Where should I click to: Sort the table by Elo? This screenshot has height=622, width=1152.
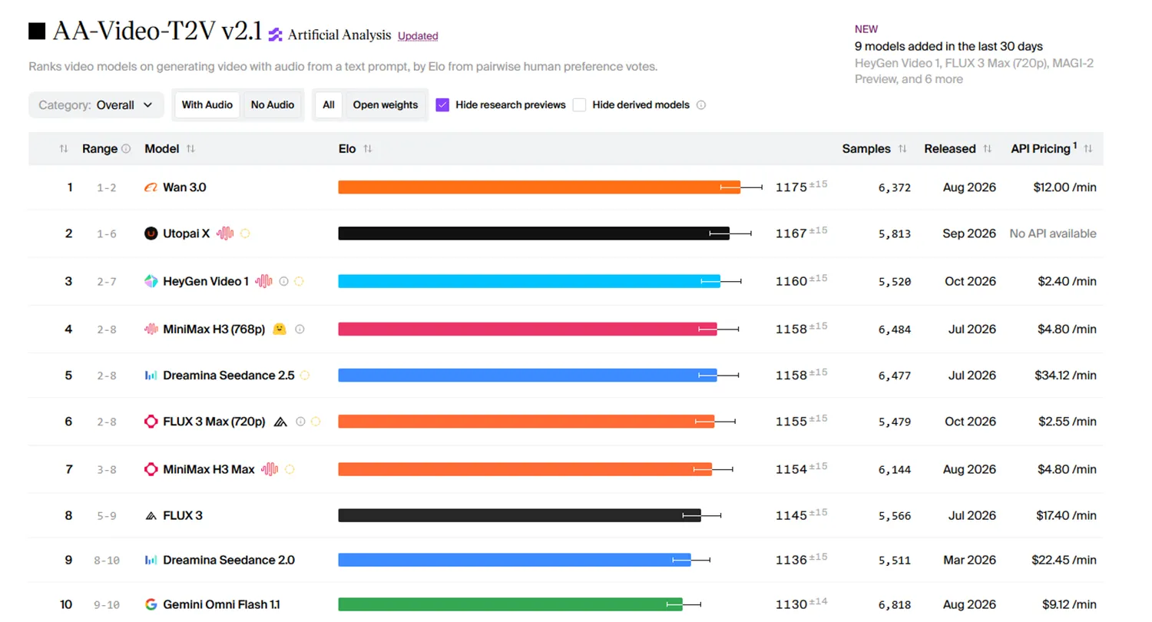[x=368, y=149]
